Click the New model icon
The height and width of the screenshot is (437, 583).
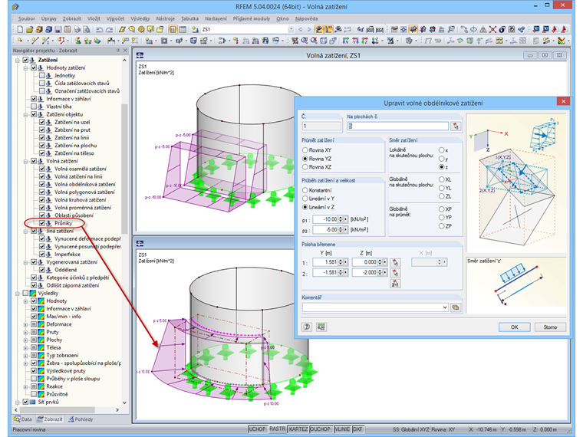pyautogui.click(x=20, y=29)
